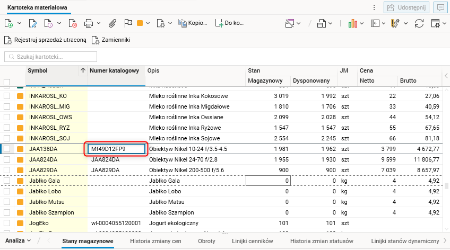Image resolution: width=450 pixels, height=250 pixels.
Task: Click the delete document icon
Action: tap(73, 23)
